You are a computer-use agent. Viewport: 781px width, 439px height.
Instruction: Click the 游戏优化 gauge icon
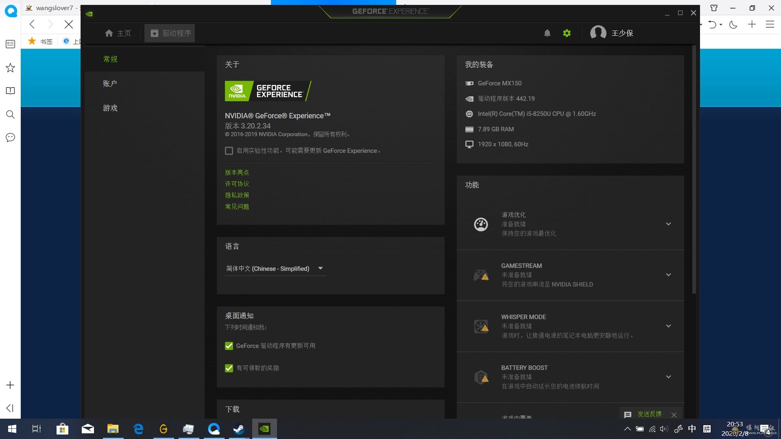click(481, 224)
